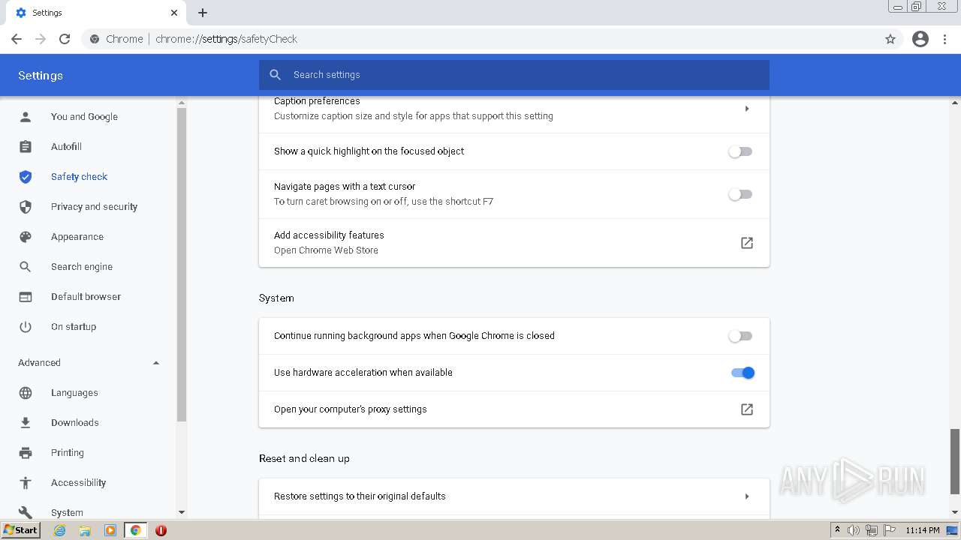Open Chrome Web Store external link icon
This screenshot has width=961, height=540.
click(747, 243)
